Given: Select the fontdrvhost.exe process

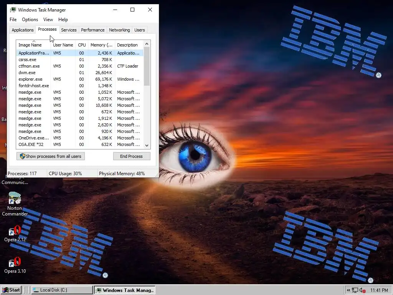Looking at the screenshot, I should [80, 86].
